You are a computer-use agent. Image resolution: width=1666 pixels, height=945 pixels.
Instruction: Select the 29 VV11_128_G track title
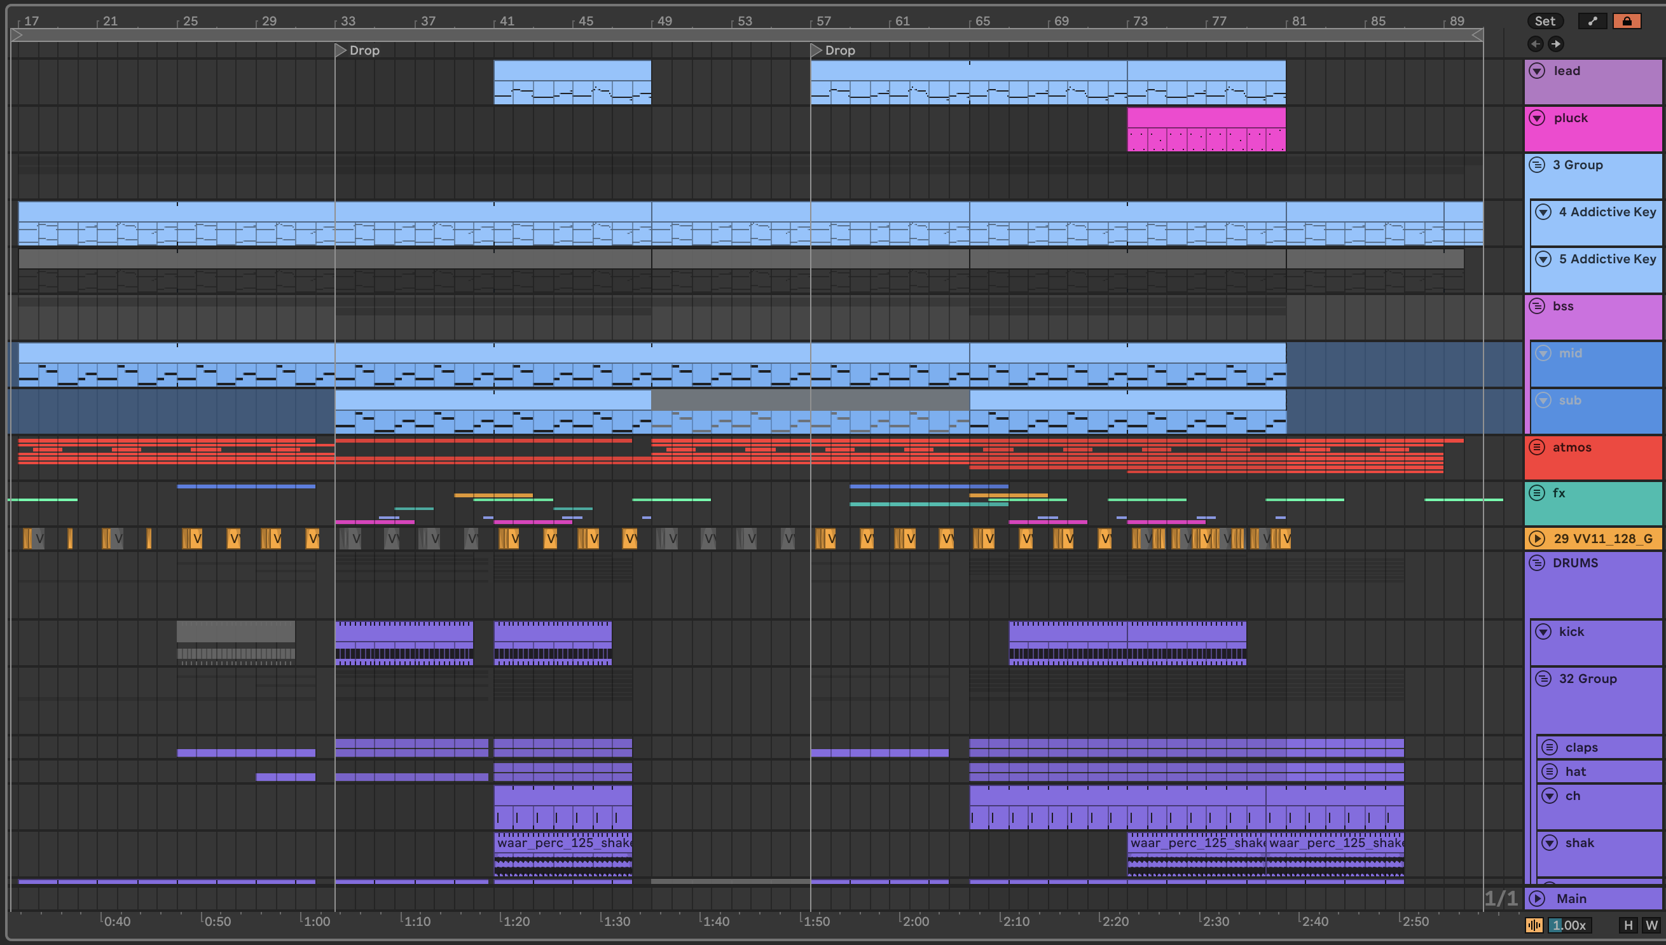point(1602,538)
